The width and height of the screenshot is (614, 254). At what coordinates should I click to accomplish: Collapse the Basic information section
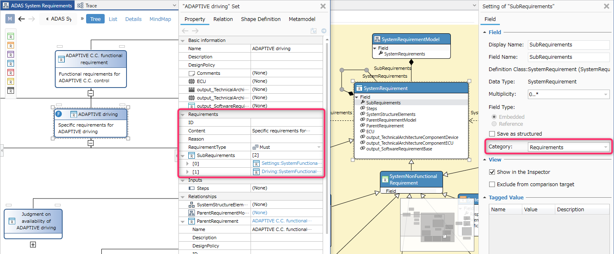(183, 40)
